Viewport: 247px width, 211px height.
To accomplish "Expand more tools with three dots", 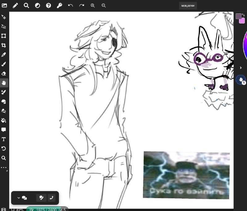I will [x=4, y=167].
